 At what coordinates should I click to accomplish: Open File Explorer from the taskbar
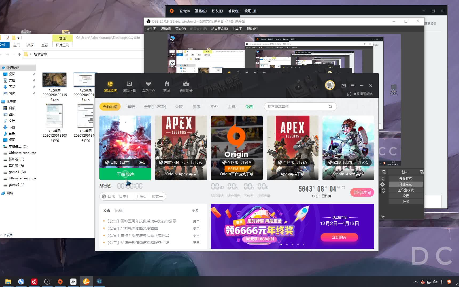tap(8, 281)
